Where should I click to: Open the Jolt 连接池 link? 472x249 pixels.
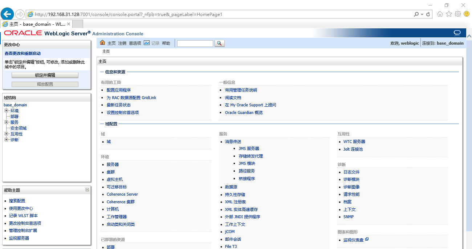(x=353, y=149)
